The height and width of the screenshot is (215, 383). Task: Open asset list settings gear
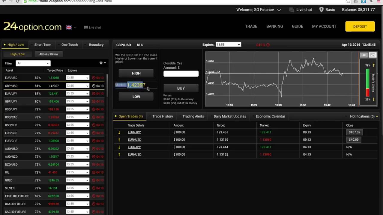click(102, 63)
